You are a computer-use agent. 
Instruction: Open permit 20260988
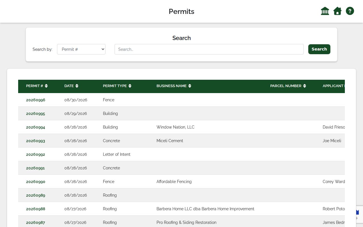pos(36,209)
